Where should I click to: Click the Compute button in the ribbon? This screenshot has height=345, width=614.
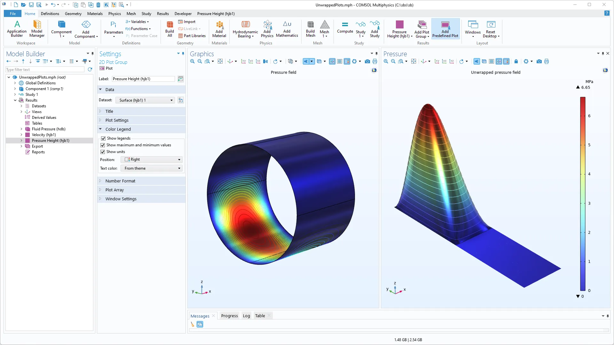[345, 27]
